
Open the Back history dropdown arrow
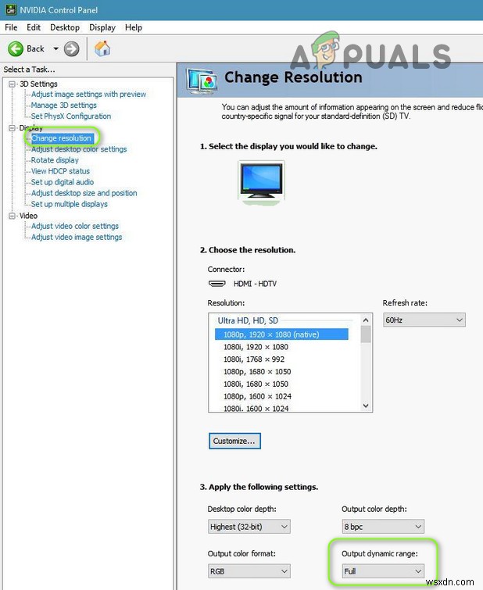pyautogui.click(x=55, y=49)
